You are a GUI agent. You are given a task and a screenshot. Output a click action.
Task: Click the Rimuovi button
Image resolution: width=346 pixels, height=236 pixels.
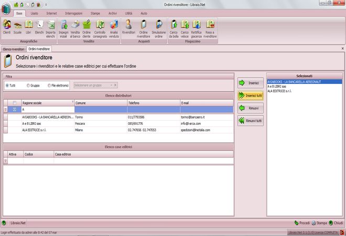251,108
